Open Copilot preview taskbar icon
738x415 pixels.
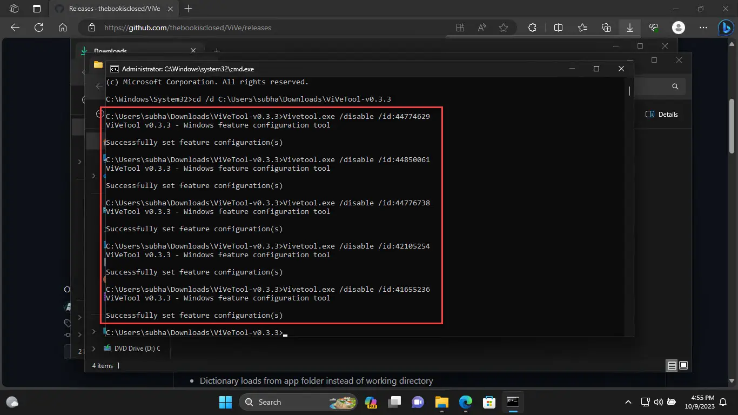[x=371, y=402]
